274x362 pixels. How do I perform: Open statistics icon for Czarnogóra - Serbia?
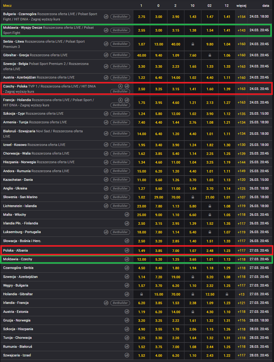tap(127, 268)
